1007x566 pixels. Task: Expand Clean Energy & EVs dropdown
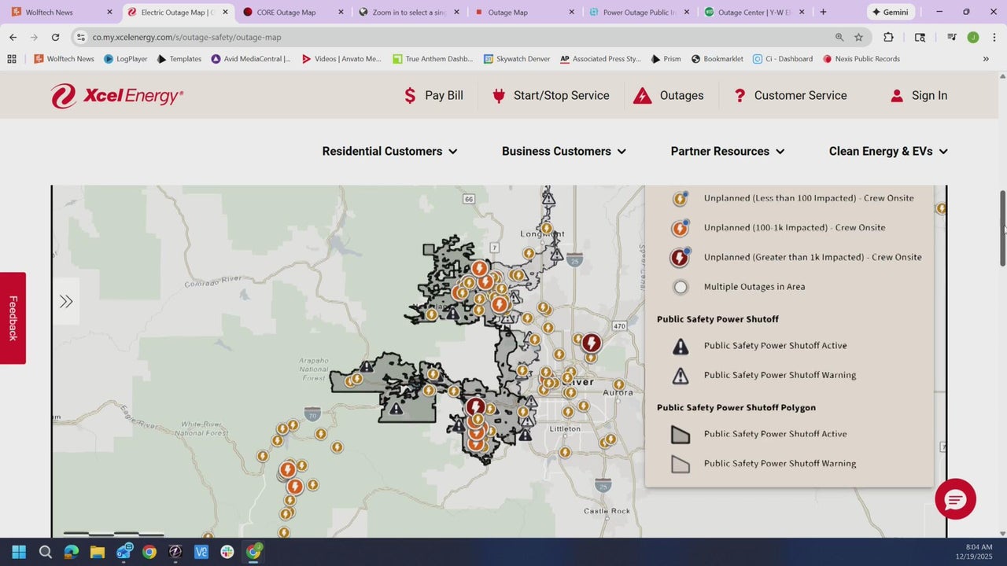[x=887, y=151]
